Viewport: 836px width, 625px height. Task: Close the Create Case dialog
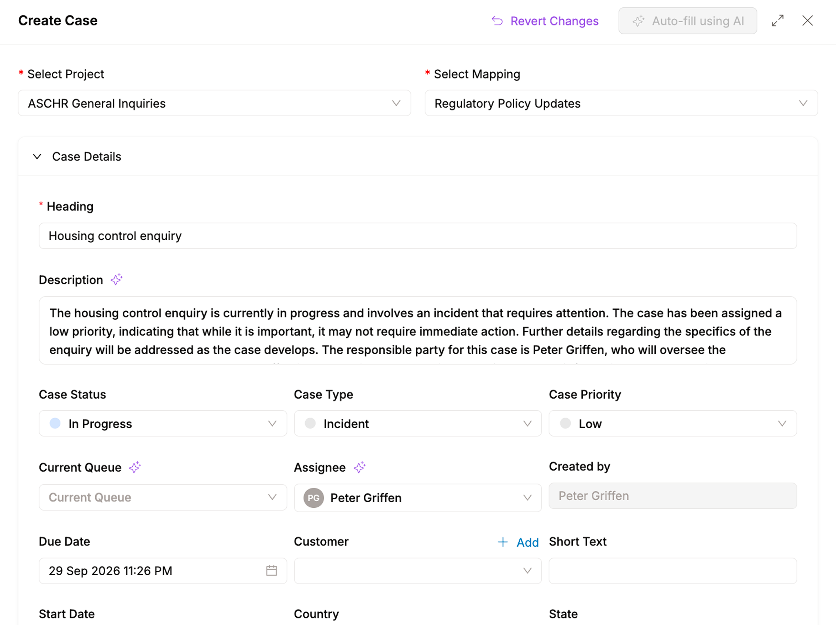807,21
